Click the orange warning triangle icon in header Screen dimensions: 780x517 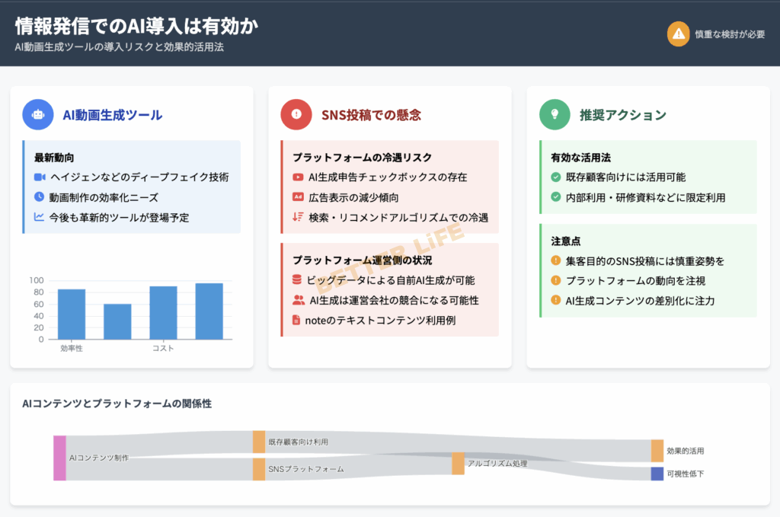click(x=677, y=34)
